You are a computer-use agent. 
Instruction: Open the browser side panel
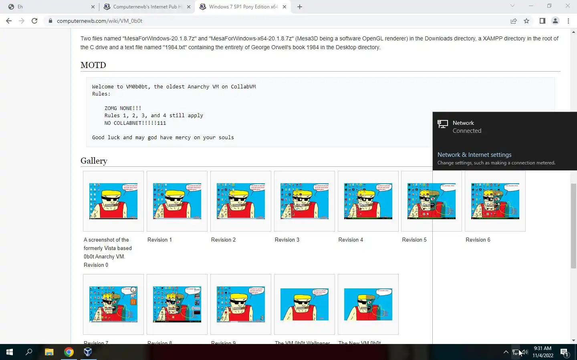[542, 21]
